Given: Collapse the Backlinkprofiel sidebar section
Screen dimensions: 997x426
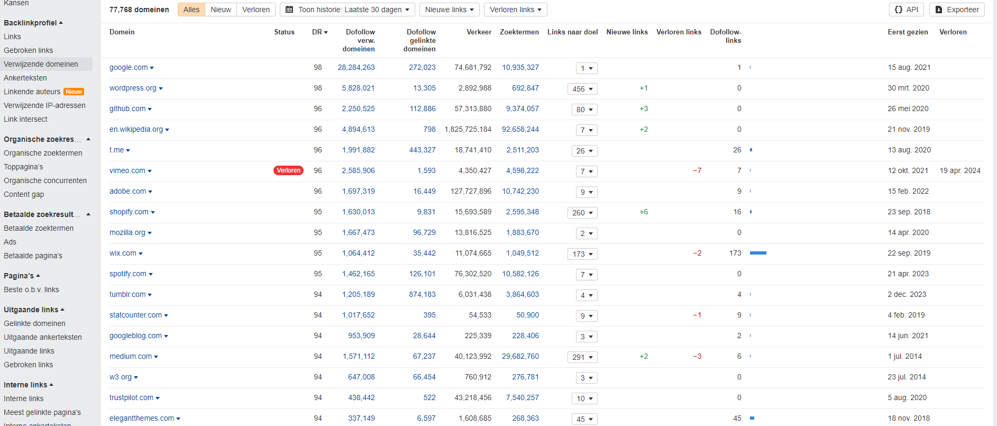Looking at the screenshot, I should click(x=33, y=23).
